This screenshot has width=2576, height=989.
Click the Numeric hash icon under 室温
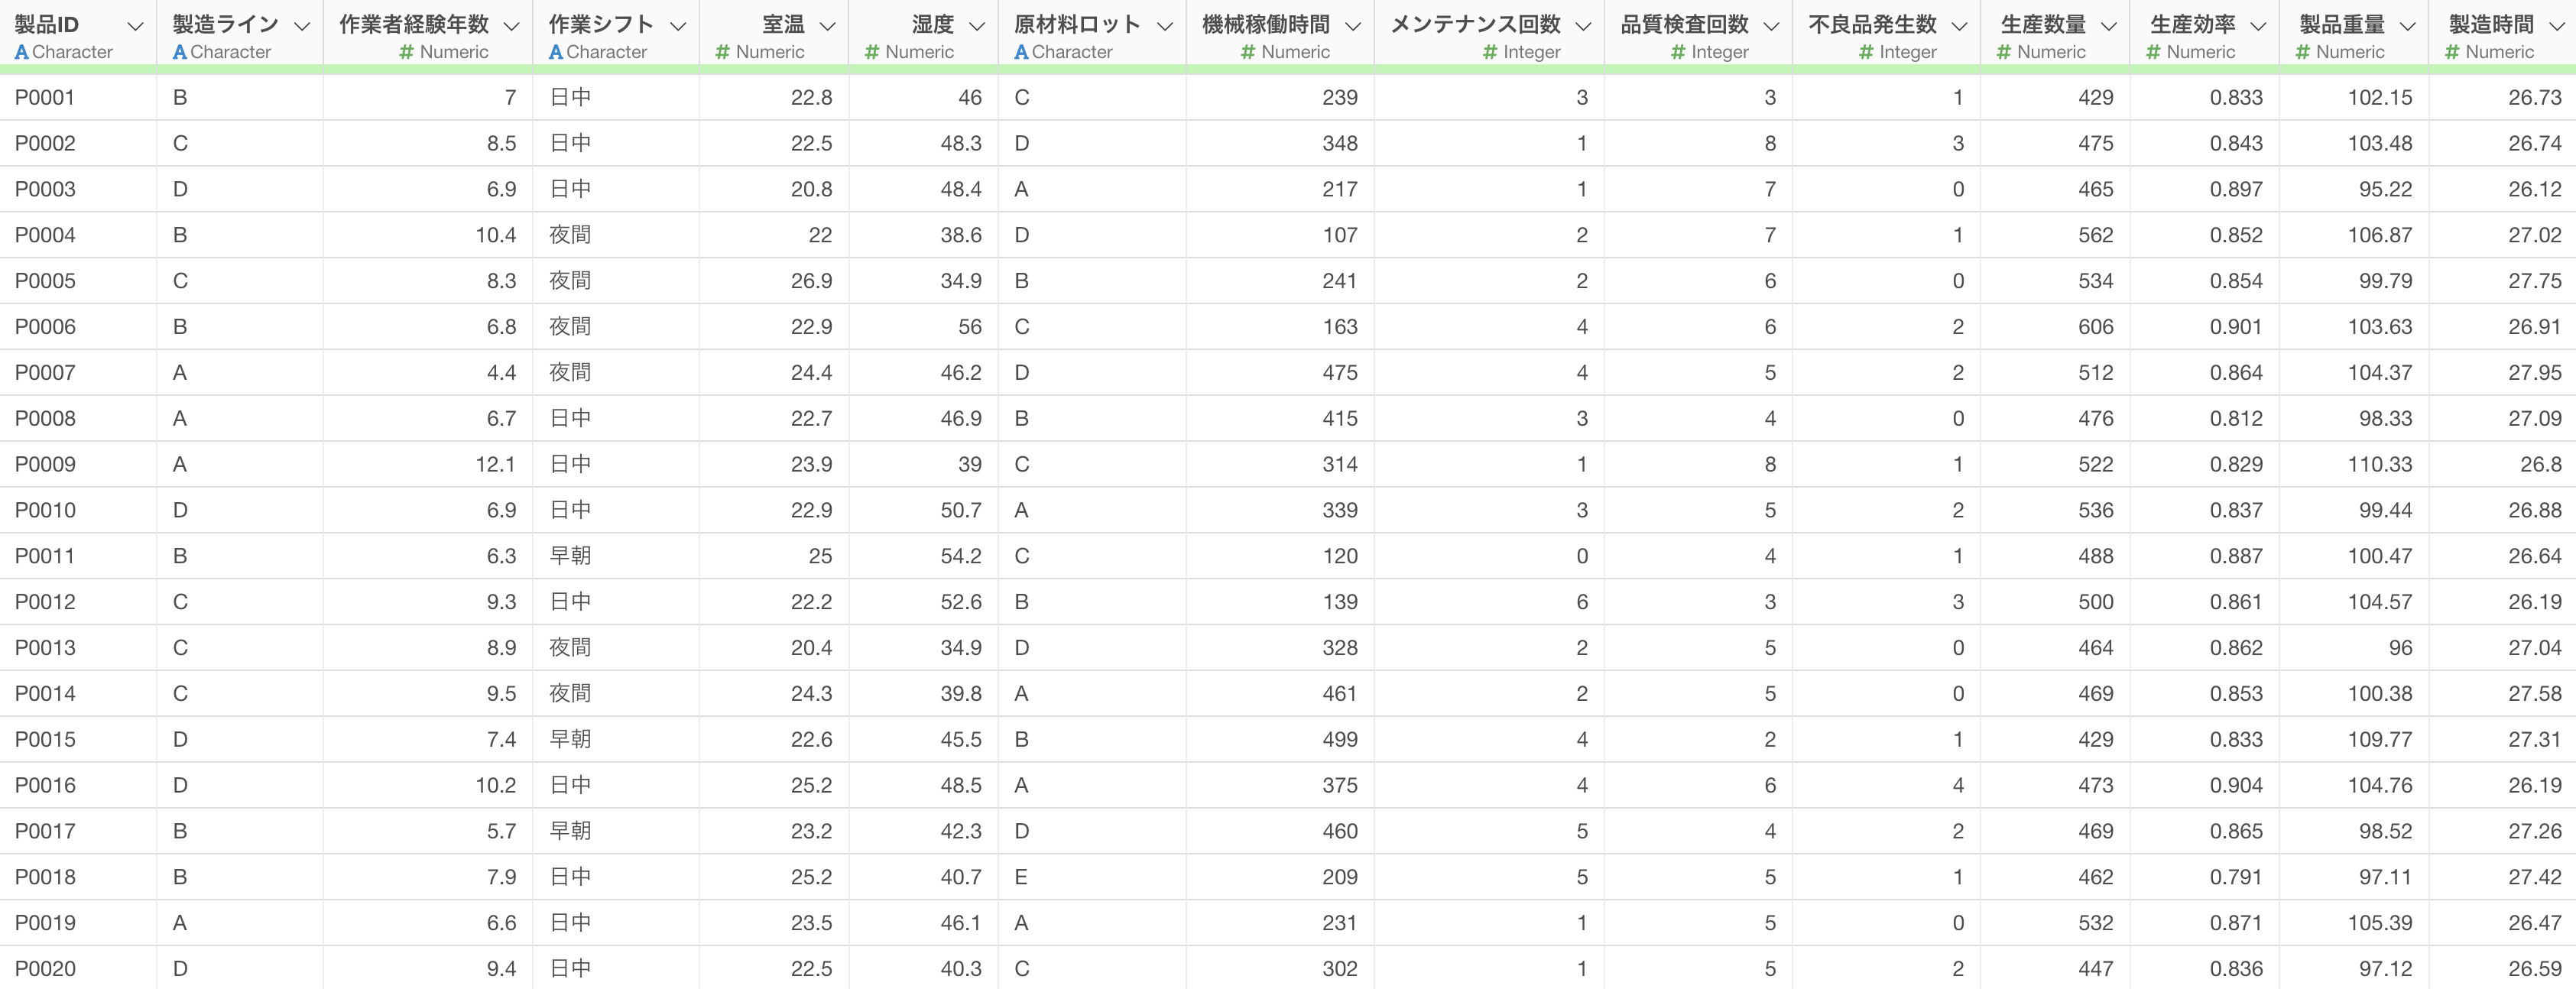coord(723,52)
